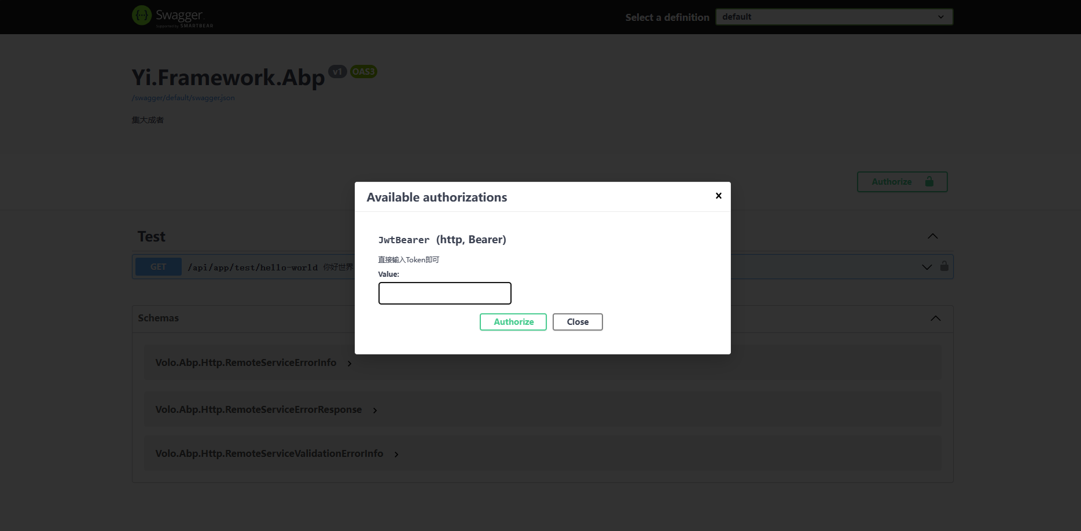Collapse the Test section chevron
The height and width of the screenshot is (531, 1081).
coord(932,236)
